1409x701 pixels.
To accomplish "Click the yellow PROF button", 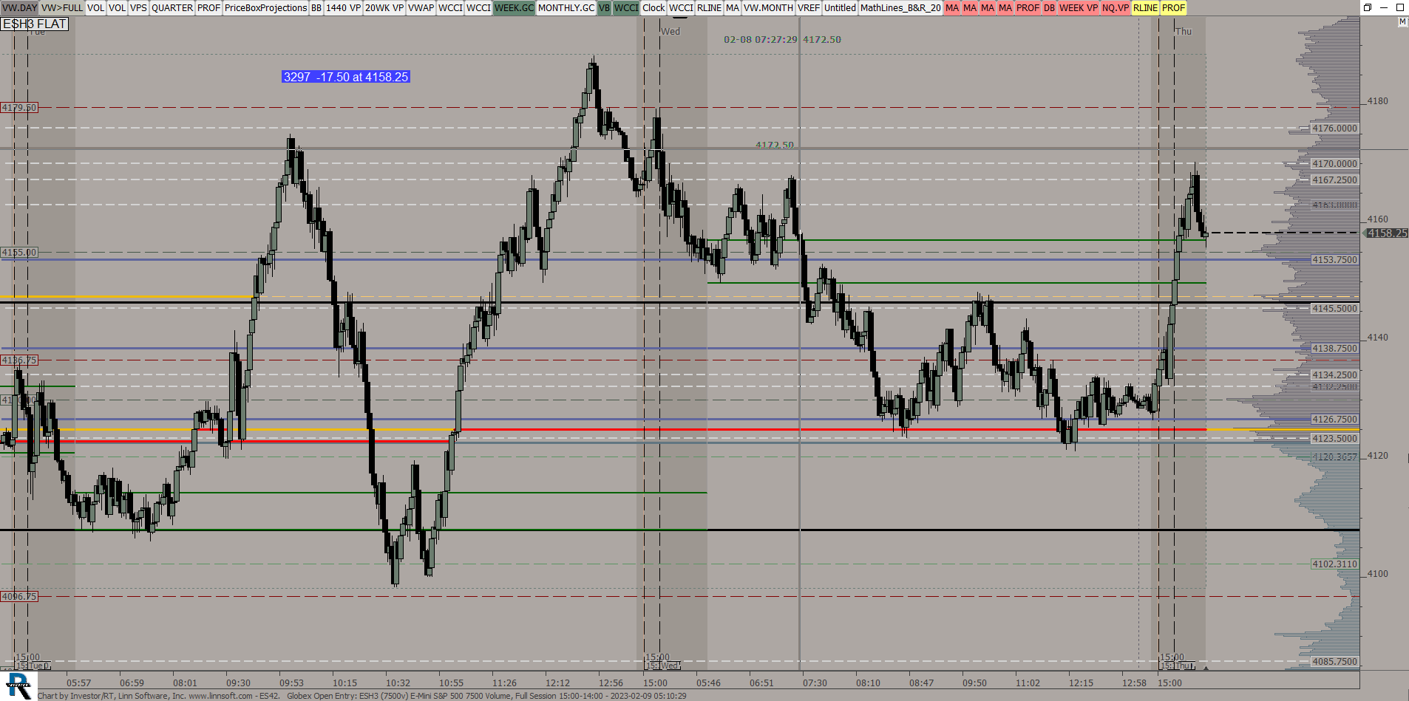I will pyautogui.click(x=1173, y=7).
